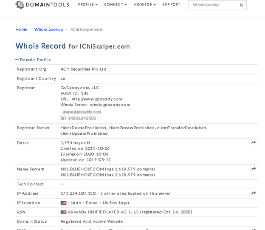Select NS2.BLUEHOST.COM name server line
The height and width of the screenshot is (230, 265).
pos(108,175)
